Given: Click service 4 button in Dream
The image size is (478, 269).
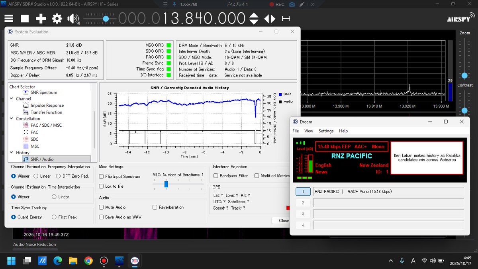Looking at the screenshot, I should click(303, 225).
